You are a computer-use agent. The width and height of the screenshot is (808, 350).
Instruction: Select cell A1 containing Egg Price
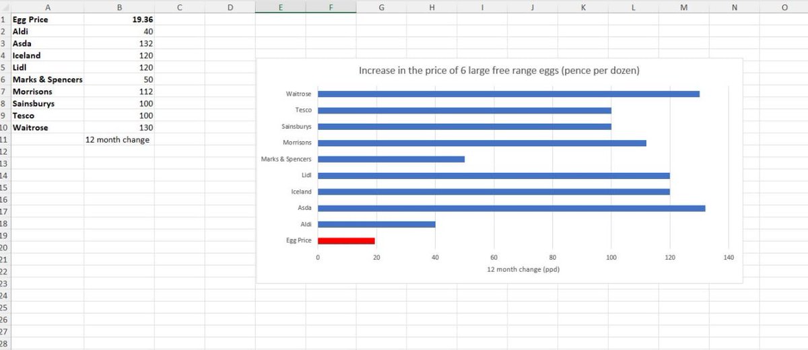click(46, 20)
